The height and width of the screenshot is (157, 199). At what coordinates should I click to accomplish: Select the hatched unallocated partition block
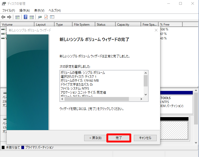[x=174, y=130]
